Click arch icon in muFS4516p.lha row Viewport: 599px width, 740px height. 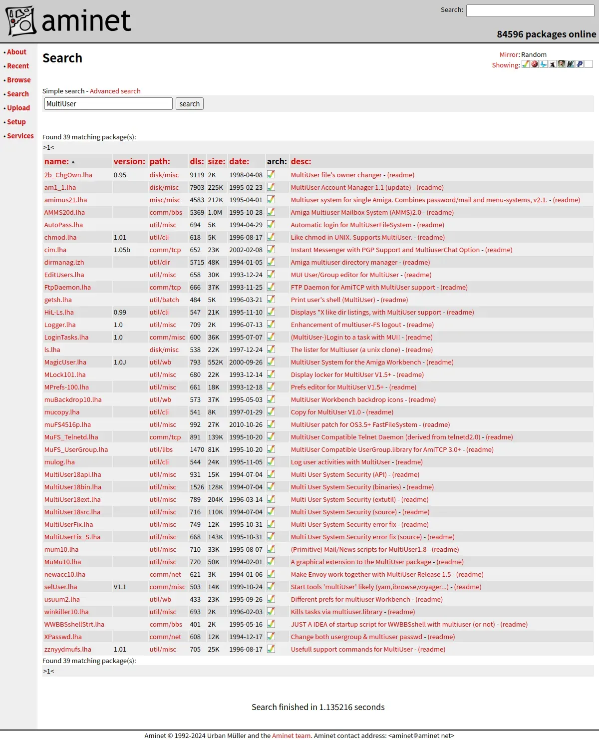[x=271, y=424]
